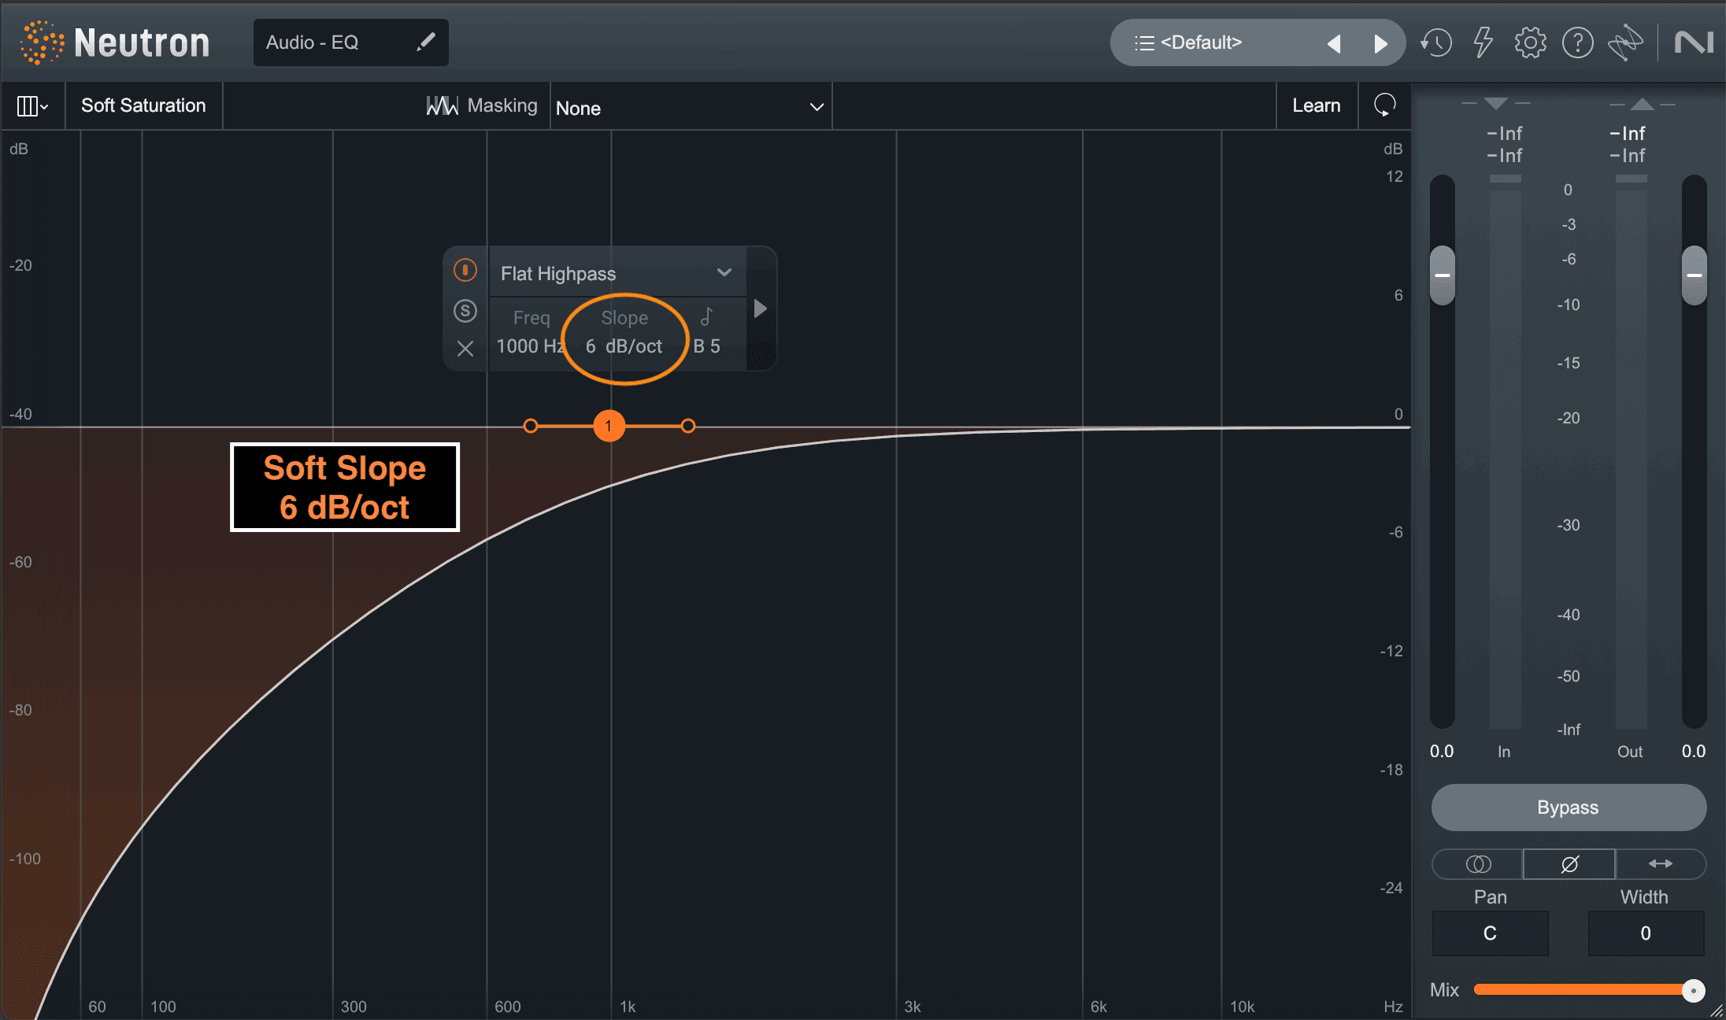Edit the Audio - EQ name with the pencil
The image size is (1726, 1020).
click(x=426, y=42)
